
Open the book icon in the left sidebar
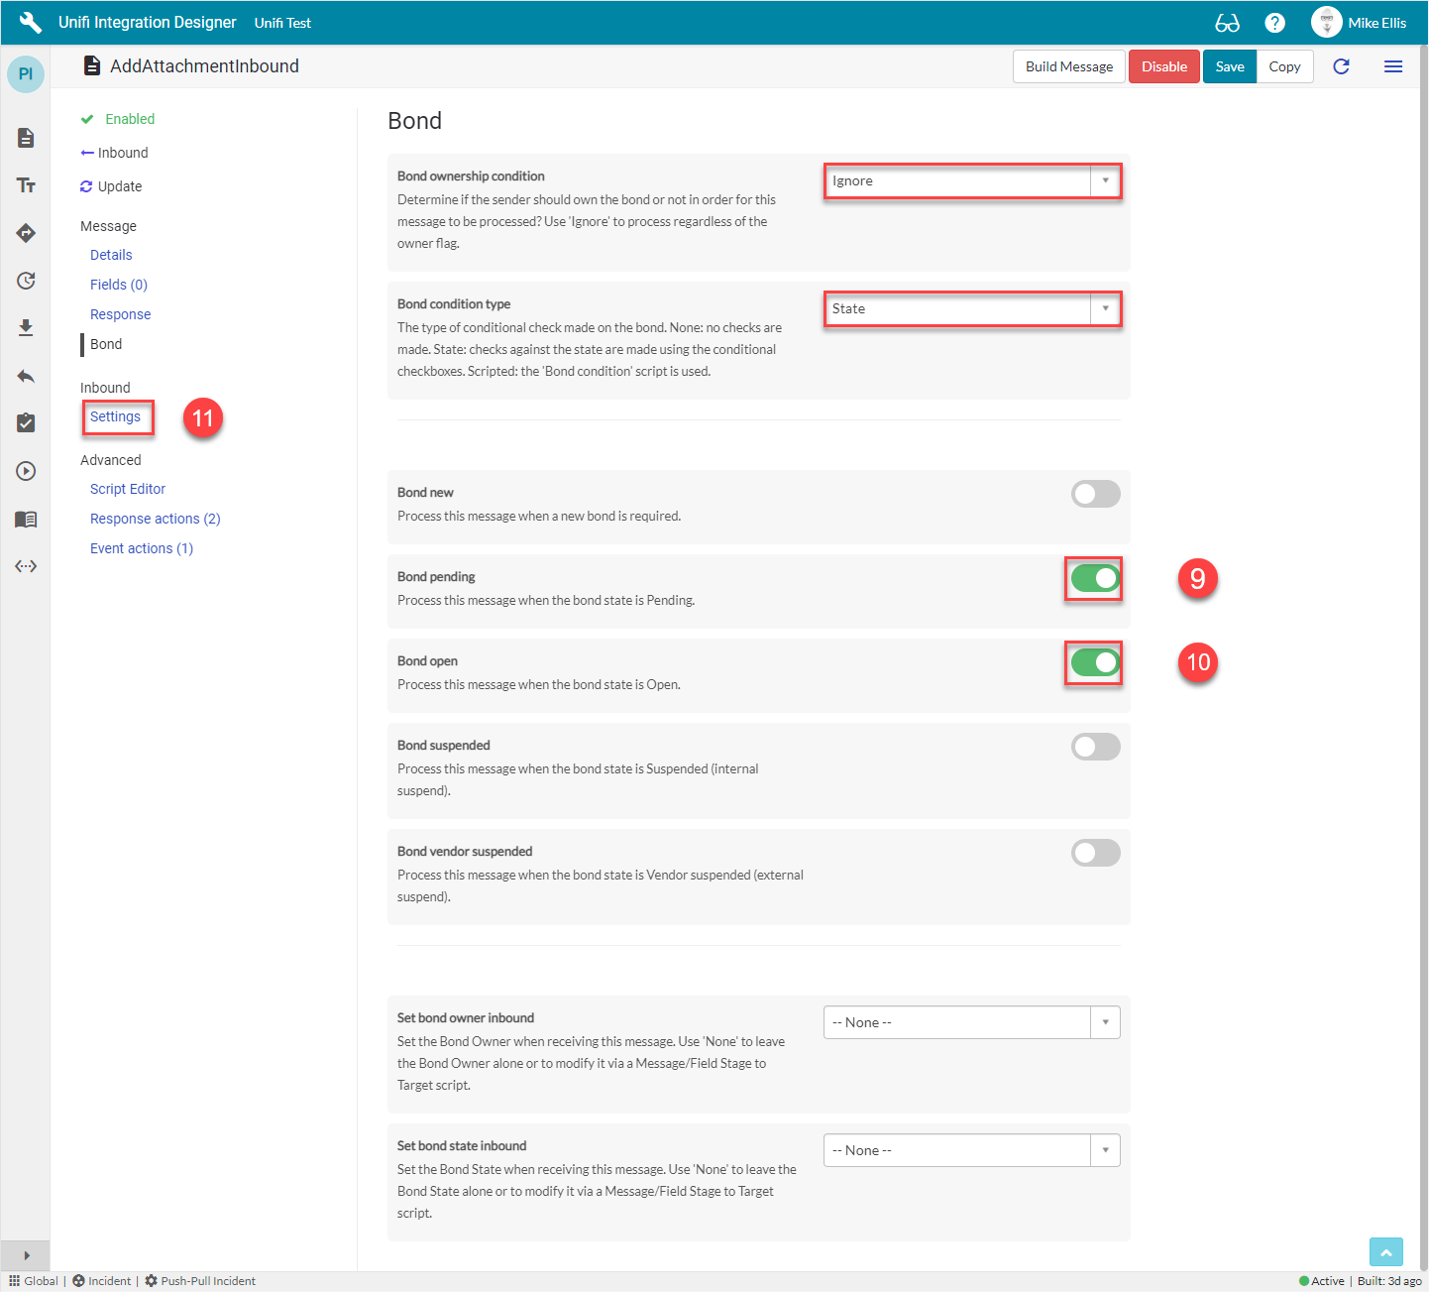point(26,519)
